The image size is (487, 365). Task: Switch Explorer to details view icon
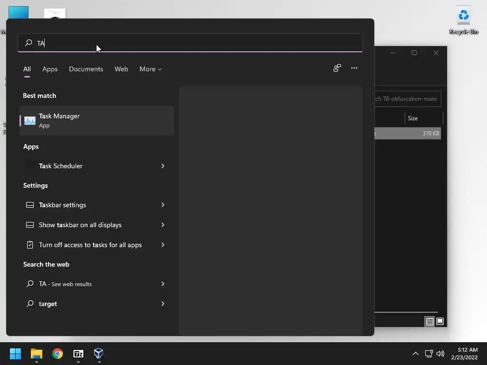click(x=429, y=322)
